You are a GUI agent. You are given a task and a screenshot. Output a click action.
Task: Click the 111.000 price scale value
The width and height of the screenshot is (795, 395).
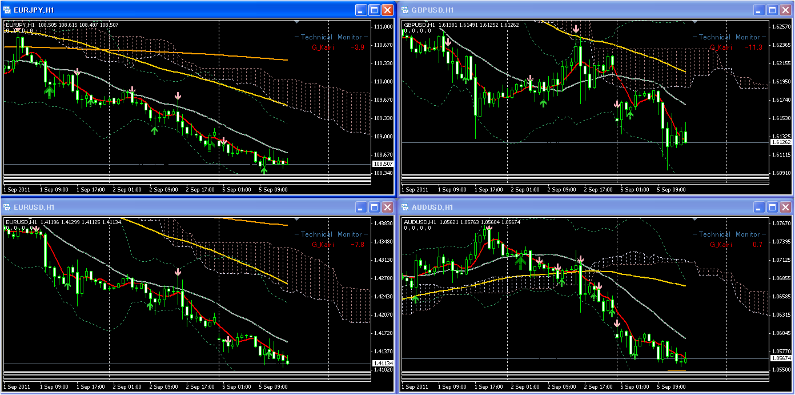(383, 27)
